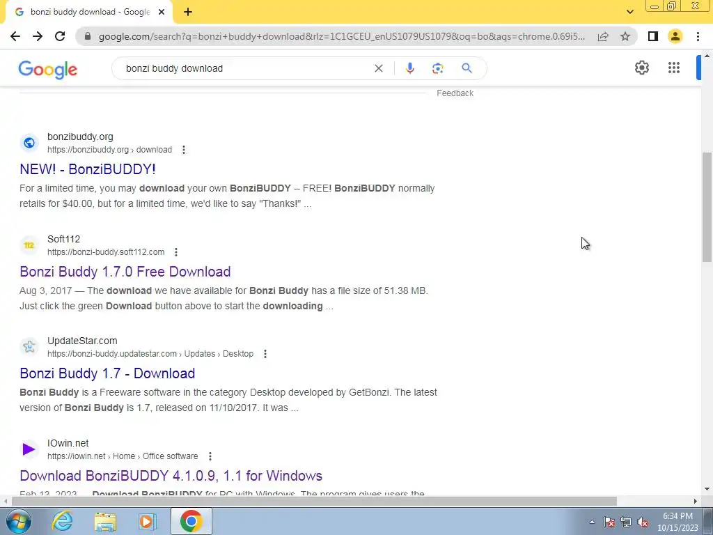Click the UpdateStar.com site favicon

pyautogui.click(x=29, y=347)
